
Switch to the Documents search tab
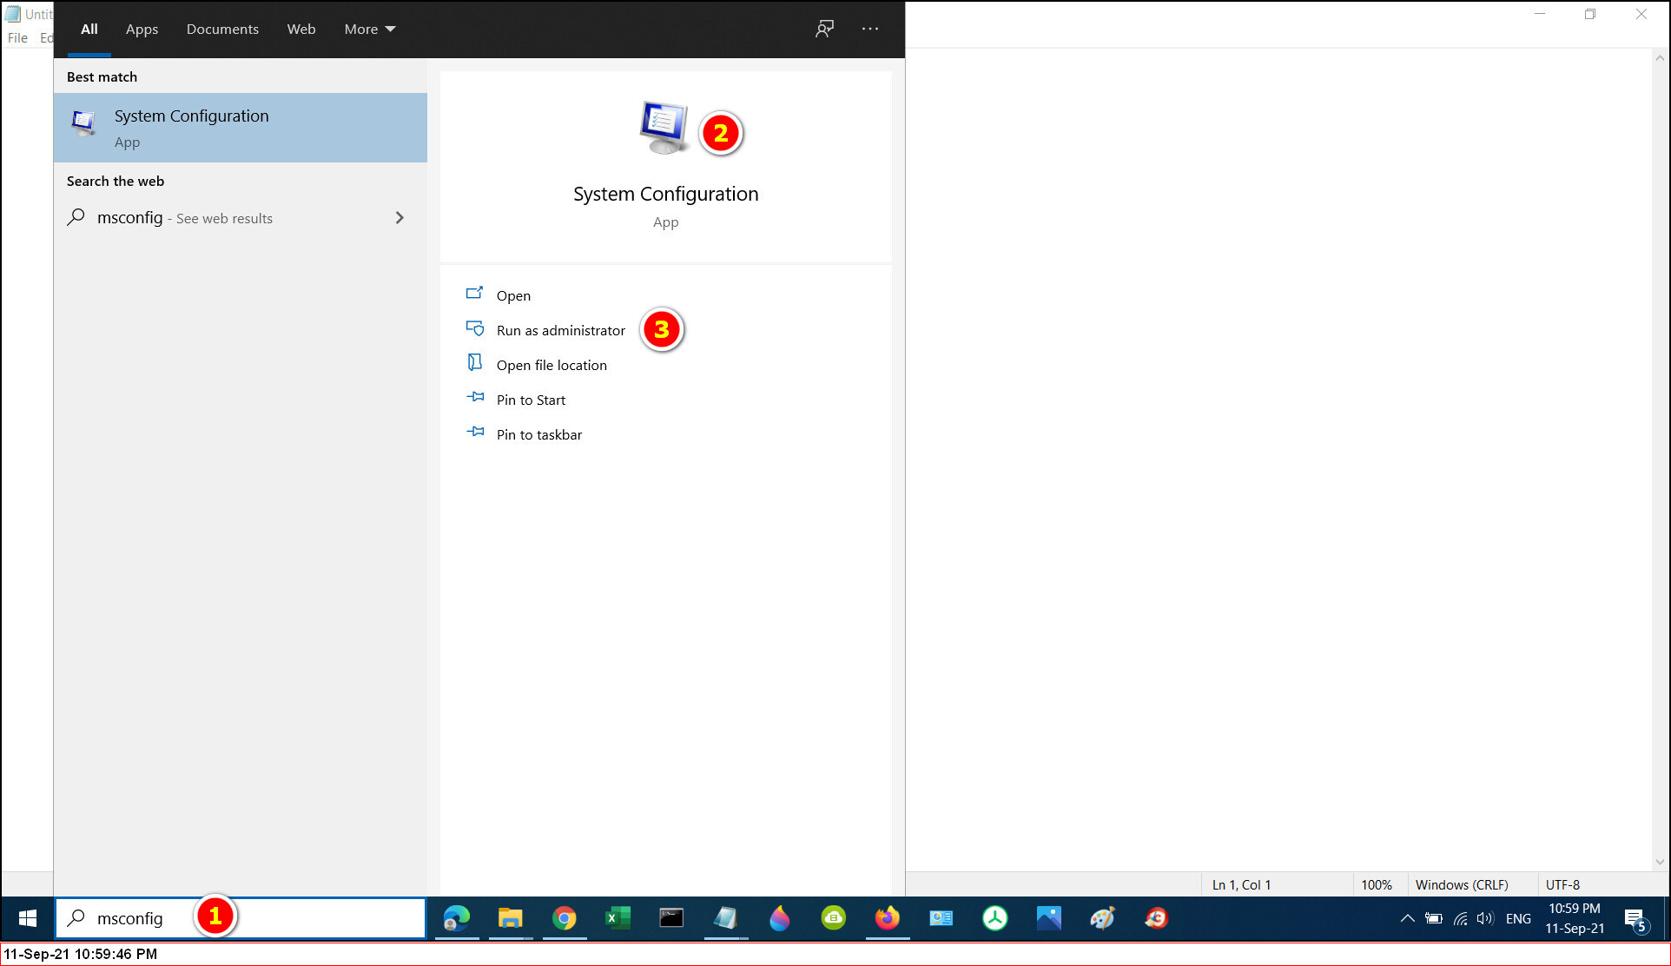coord(222,29)
